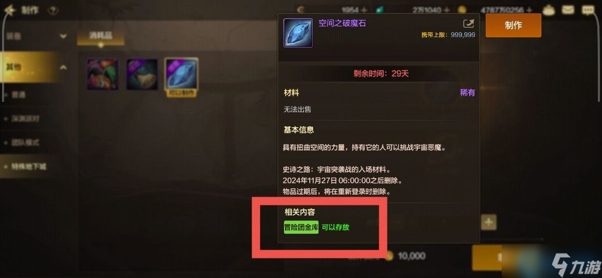The width and height of the screenshot is (602, 278).
Task: Go back using the arrow beside 制作
Action: pos(9,10)
